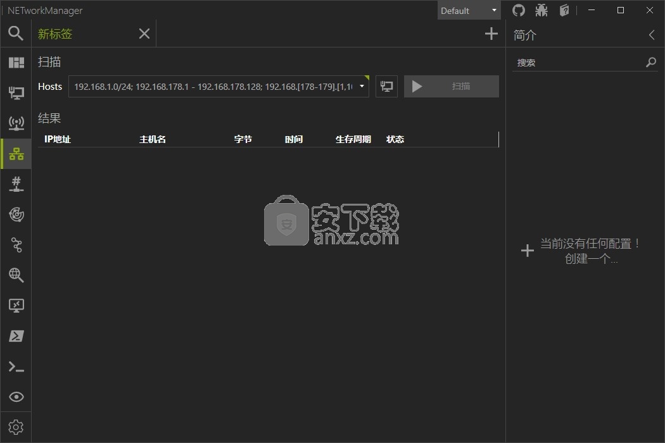The width and height of the screenshot is (665, 443).
Task: Open the eye-shaped monitoring icon
Action: 16,397
